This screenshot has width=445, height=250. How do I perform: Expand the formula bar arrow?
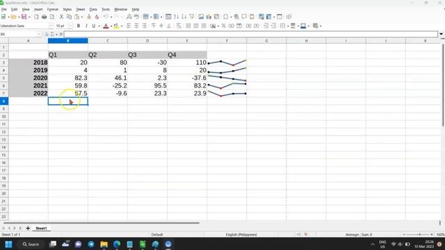point(441,34)
